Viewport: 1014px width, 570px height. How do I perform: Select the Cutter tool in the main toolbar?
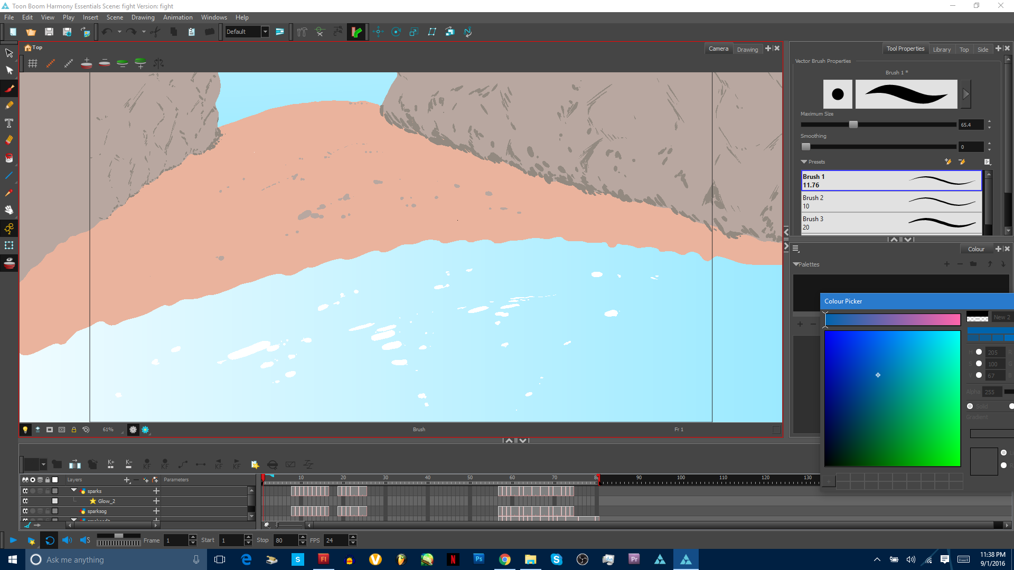point(155,32)
